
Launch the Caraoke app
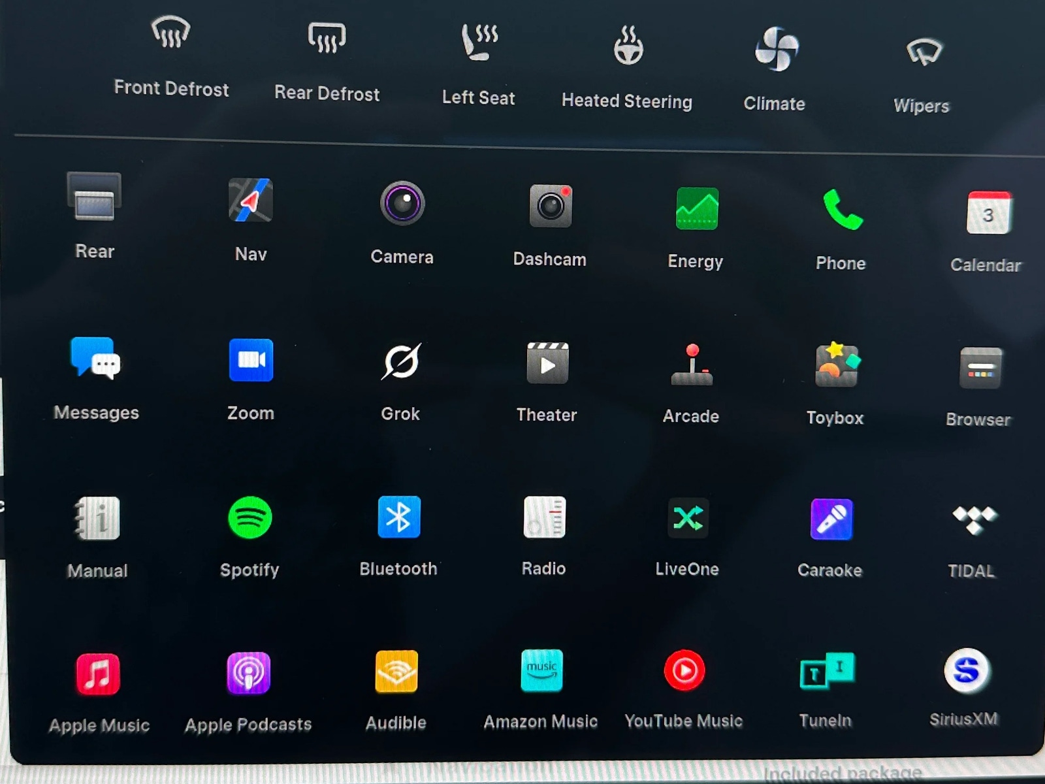(831, 519)
